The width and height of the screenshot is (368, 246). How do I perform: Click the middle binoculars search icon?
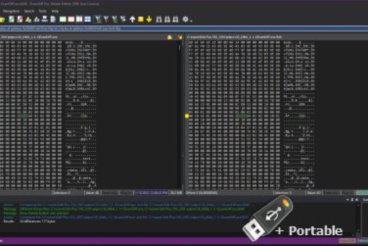(x=167, y=19)
